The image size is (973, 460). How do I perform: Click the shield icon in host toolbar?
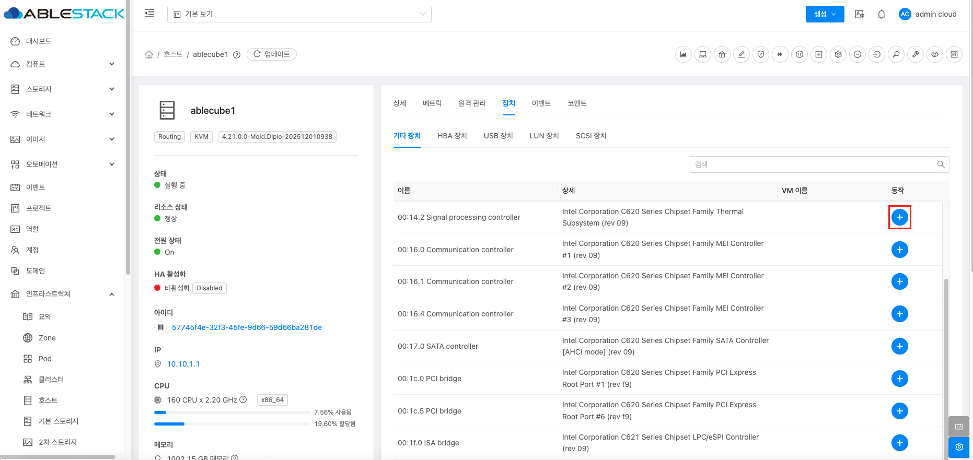click(x=761, y=54)
